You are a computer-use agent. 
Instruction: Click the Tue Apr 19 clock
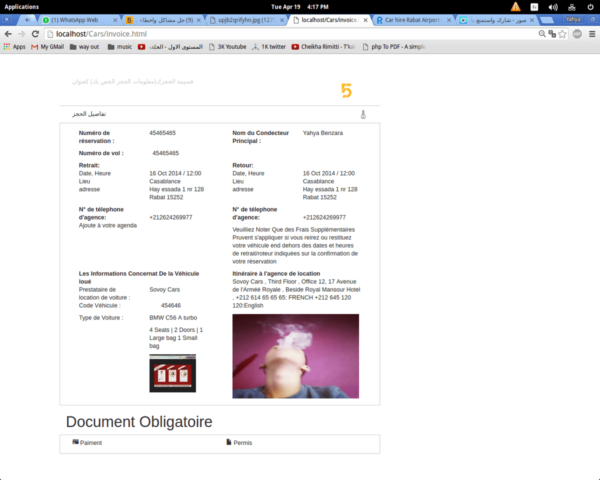(299, 6)
